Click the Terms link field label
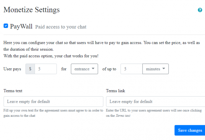The width and height of the screenshot is (205, 140). 115,91
